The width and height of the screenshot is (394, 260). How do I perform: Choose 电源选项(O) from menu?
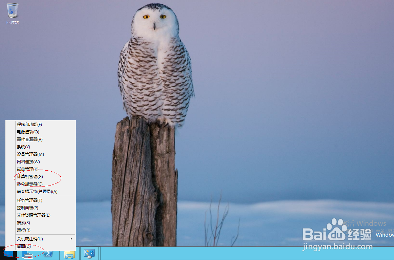pos(41,132)
